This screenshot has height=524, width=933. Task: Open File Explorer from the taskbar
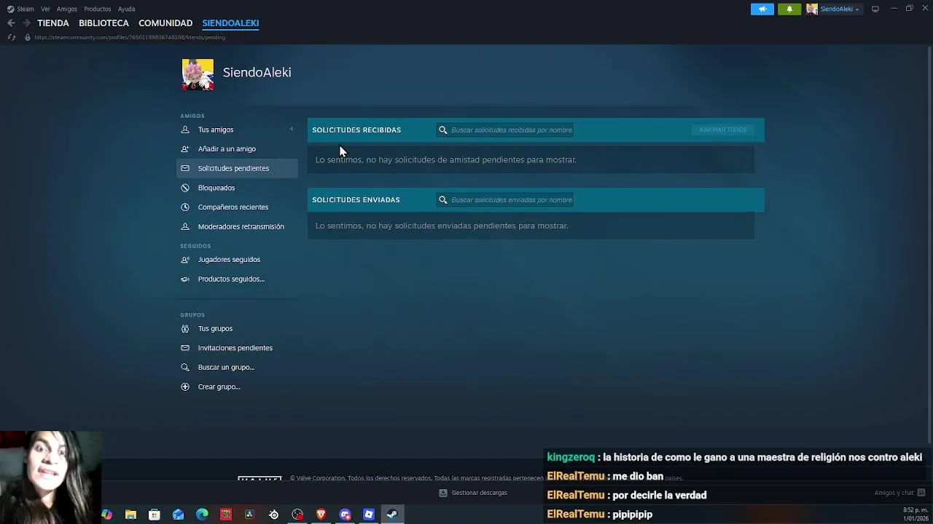130,515
